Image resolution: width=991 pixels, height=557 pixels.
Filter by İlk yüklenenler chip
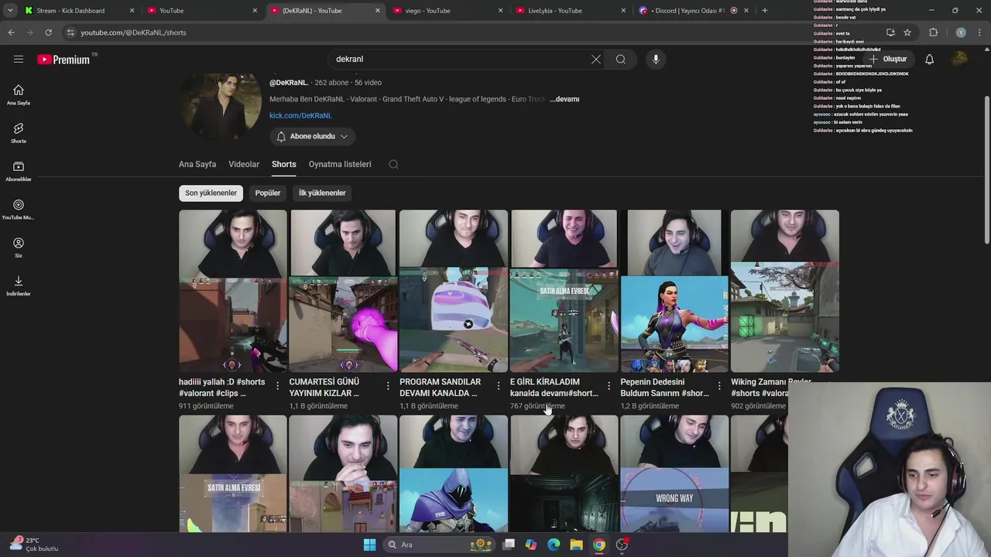322,193
